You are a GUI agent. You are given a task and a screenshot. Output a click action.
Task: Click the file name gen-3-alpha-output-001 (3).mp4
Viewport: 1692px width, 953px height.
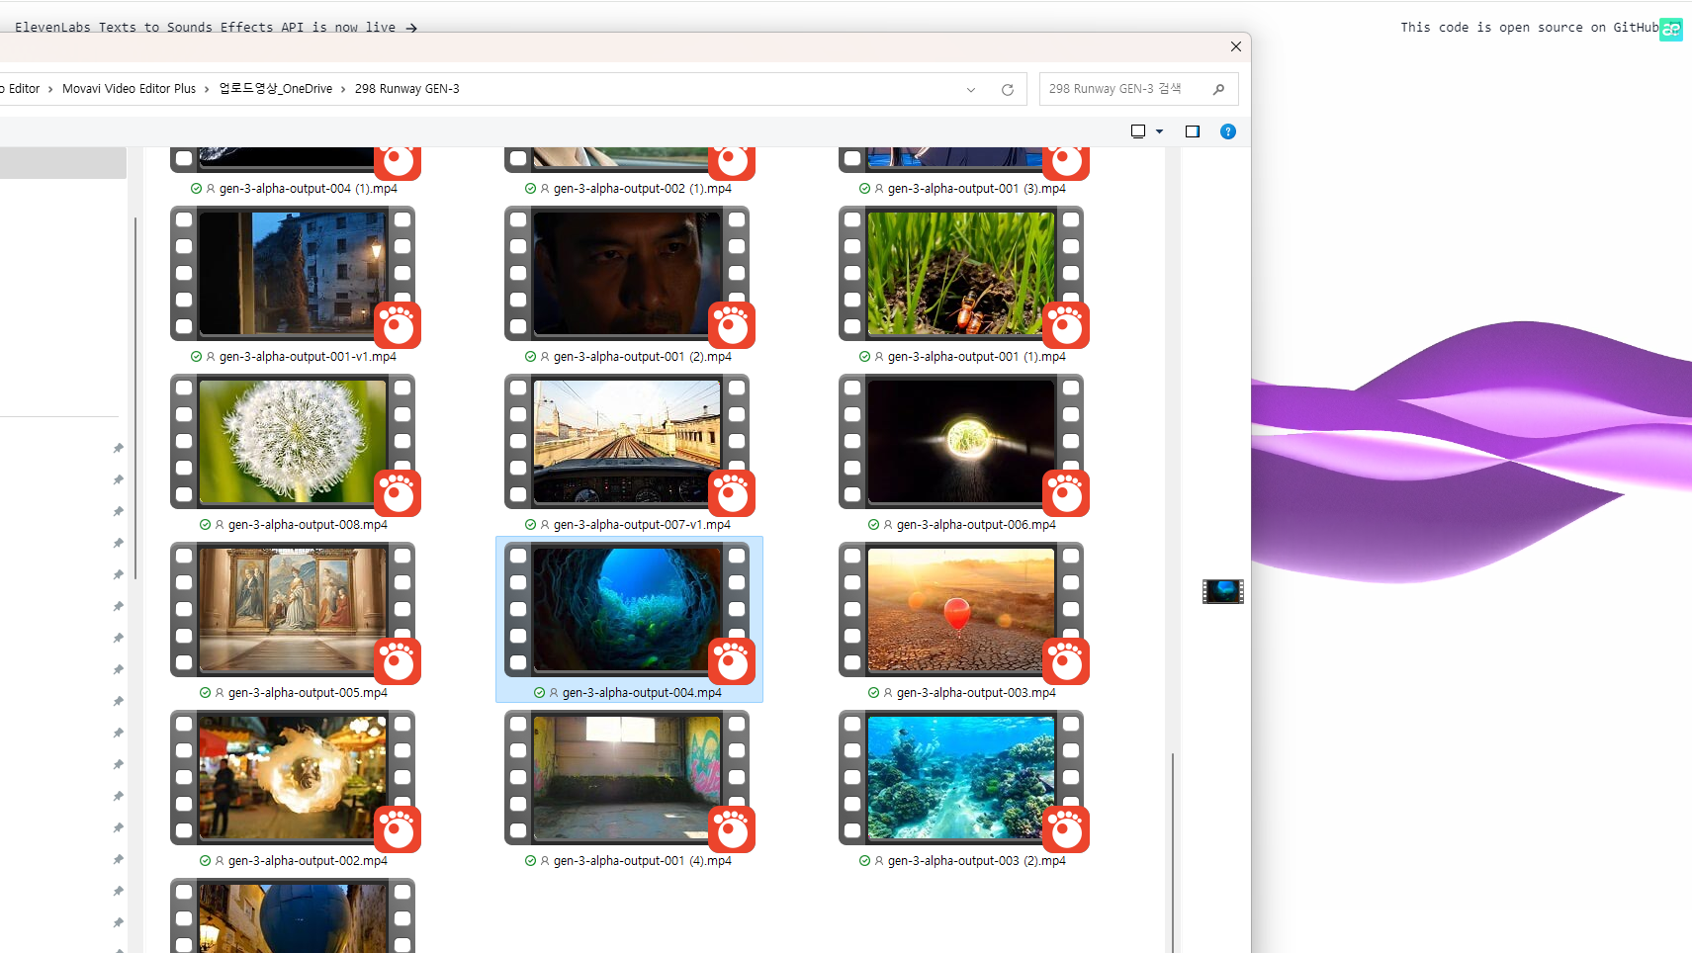[977, 189]
